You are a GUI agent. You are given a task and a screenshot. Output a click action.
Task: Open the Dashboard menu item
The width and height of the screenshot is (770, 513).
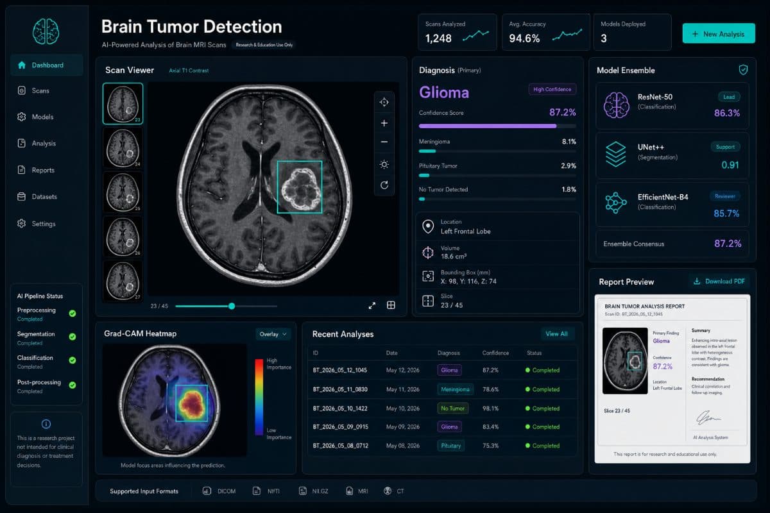click(x=46, y=65)
